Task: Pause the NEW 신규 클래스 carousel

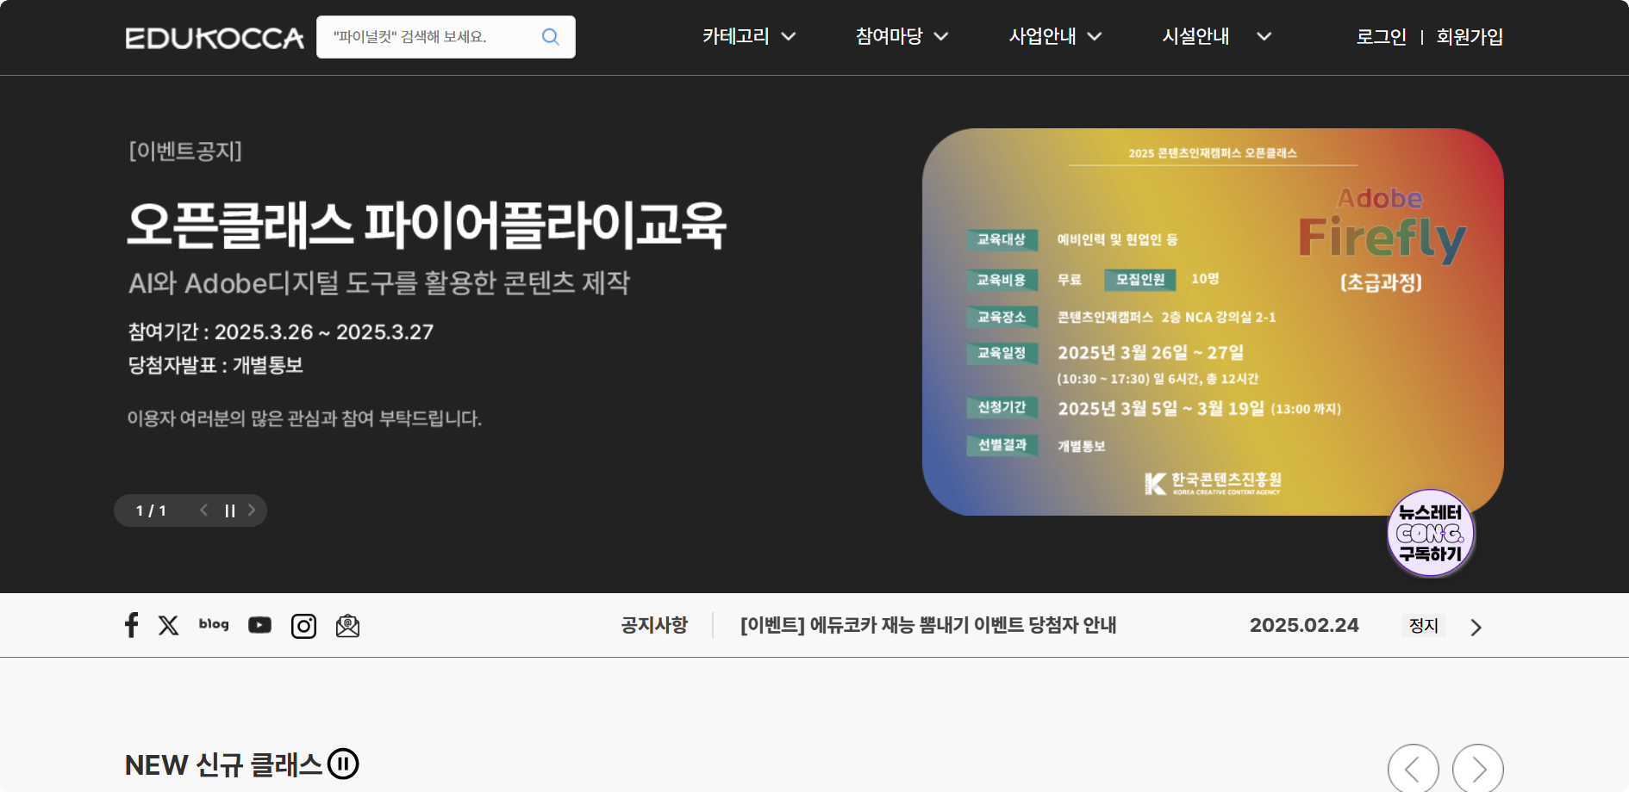Action: tap(343, 764)
